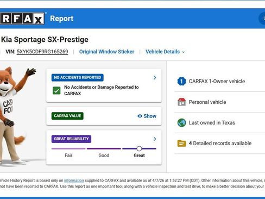The width and height of the screenshot is (265, 199).
Task: Show the CARFAX value
Action: click(x=147, y=116)
